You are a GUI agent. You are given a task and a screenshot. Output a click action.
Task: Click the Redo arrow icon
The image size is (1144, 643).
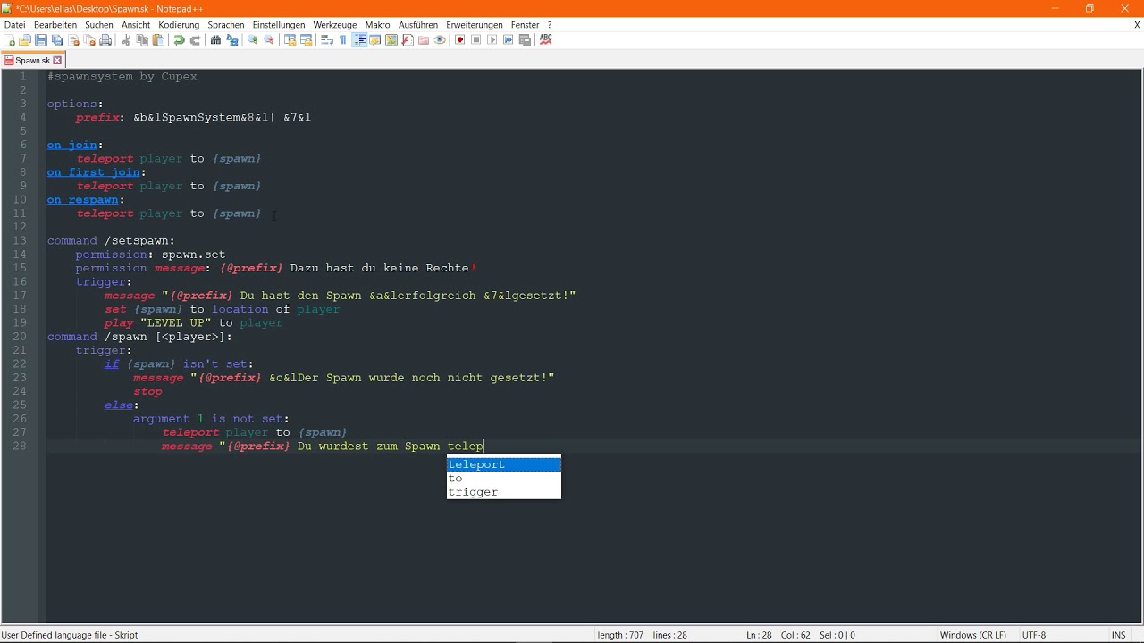195,40
